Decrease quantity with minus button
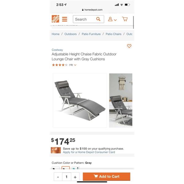The height and width of the screenshot is (184, 184). [x=58, y=177]
